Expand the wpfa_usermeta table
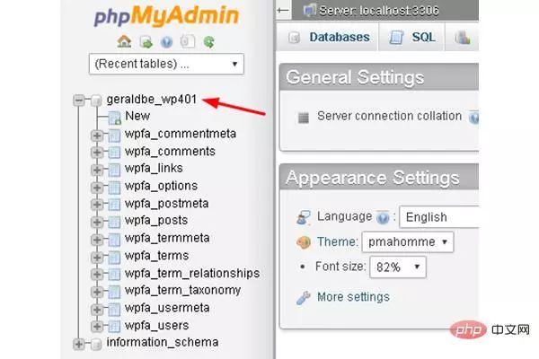 point(97,309)
